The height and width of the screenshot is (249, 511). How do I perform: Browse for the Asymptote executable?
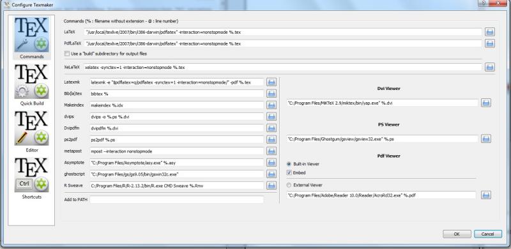click(271, 162)
